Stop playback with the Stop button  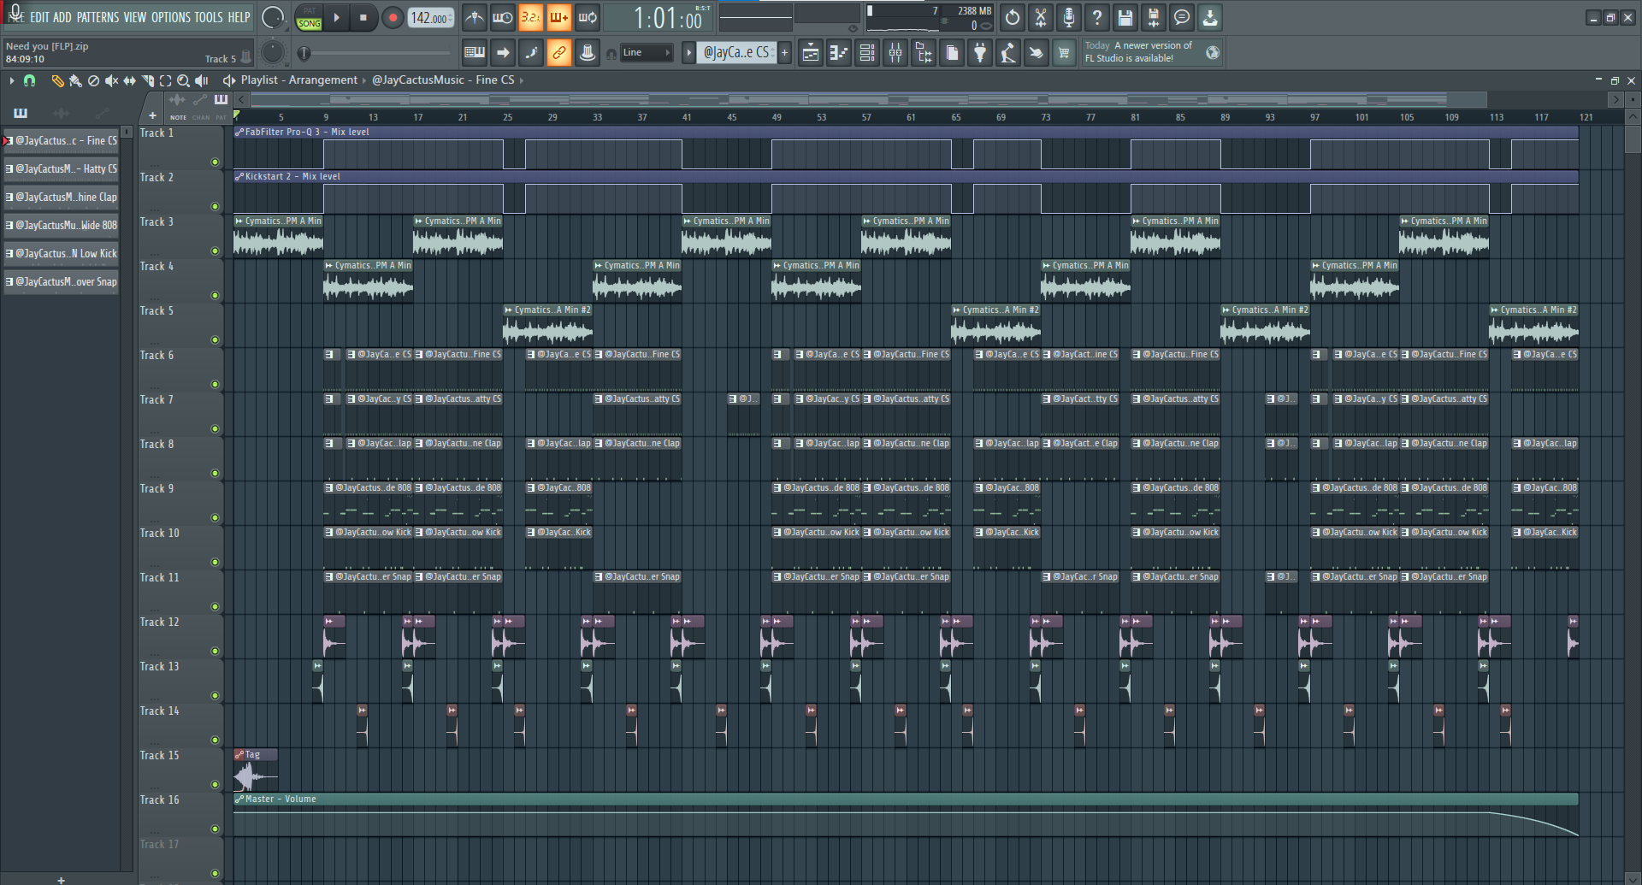click(363, 18)
